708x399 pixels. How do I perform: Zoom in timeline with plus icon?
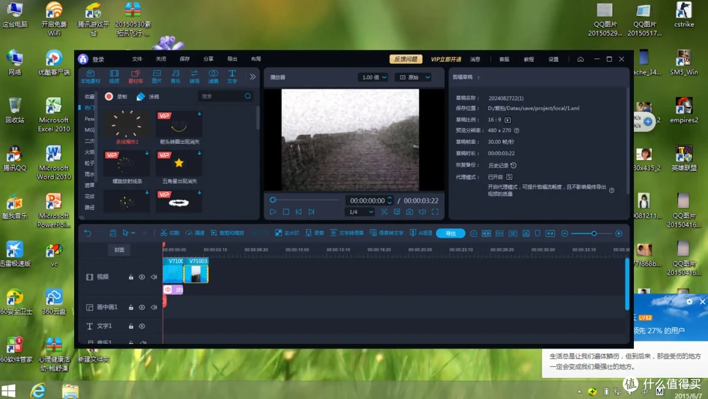pos(619,233)
